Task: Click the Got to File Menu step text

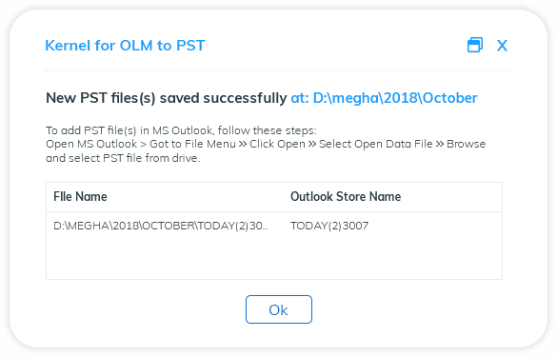Action: point(192,144)
